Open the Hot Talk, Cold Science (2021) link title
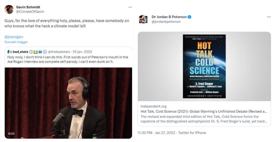 tap(204, 111)
